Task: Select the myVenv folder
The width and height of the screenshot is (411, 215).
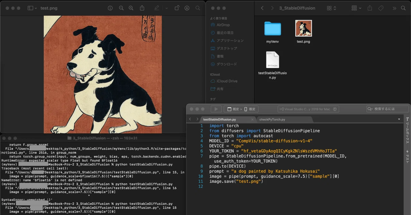Action: click(x=273, y=29)
